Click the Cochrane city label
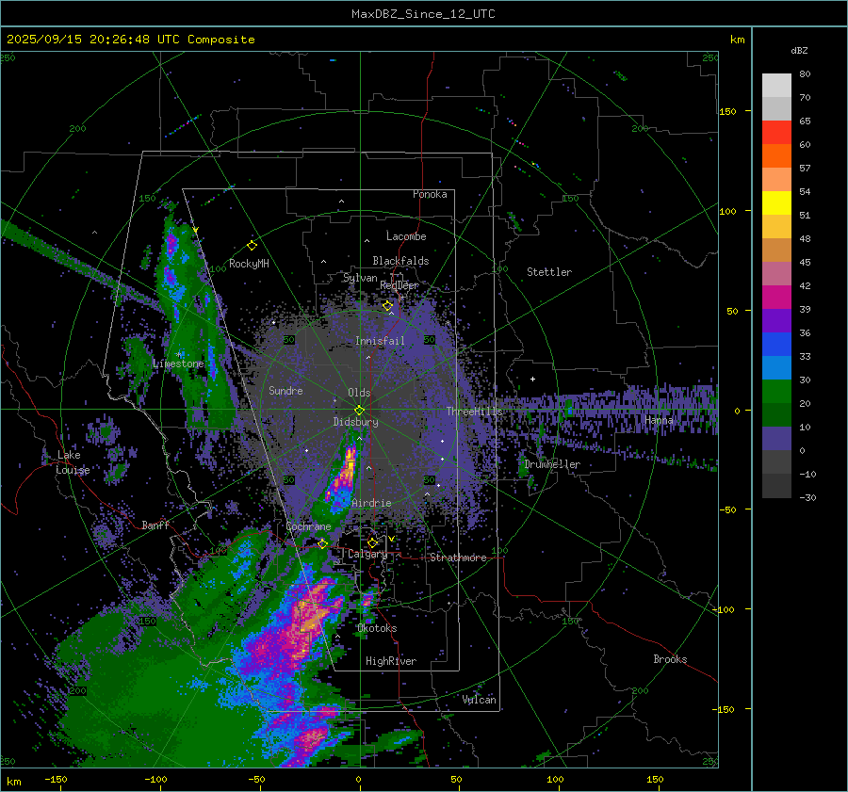This screenshot has height=792, width=848. click(x=308, y=526)
